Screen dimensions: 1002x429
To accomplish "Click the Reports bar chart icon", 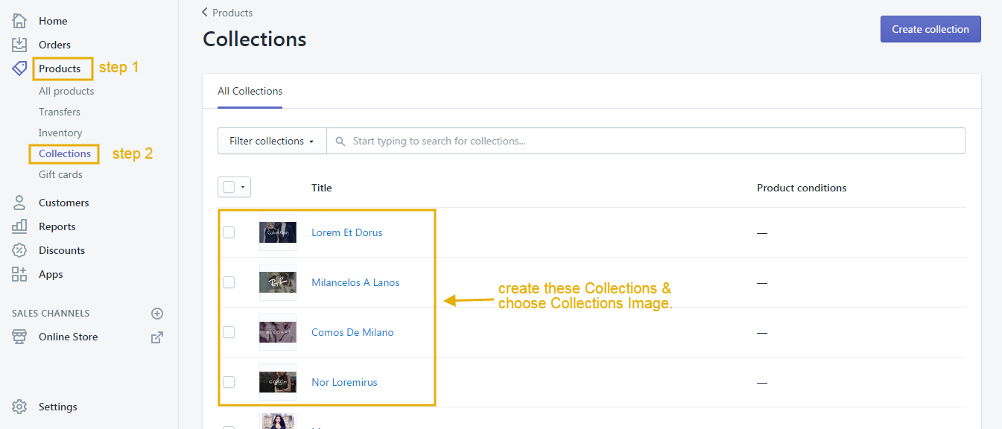I will click(19, 226).
